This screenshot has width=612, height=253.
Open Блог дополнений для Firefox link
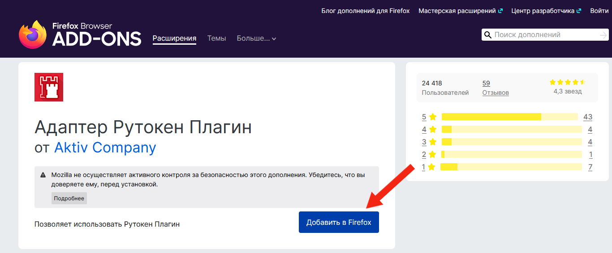(366, 11)
